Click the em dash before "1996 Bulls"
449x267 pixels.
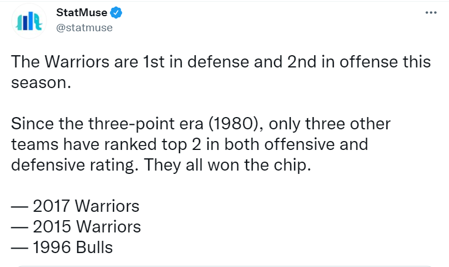tap(20, 247)
